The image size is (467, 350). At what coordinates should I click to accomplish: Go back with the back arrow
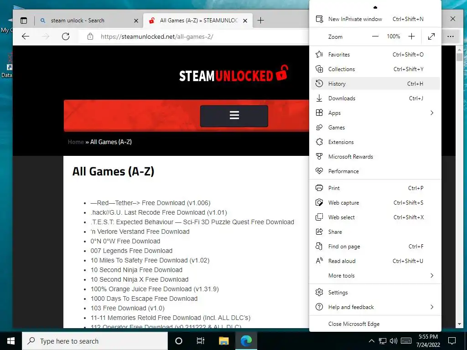[x=26, y=36]
